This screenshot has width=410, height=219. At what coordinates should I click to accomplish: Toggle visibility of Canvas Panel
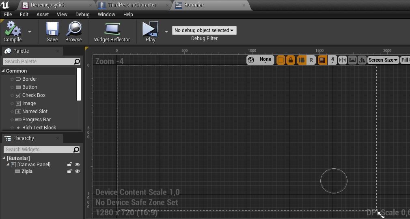77,164
